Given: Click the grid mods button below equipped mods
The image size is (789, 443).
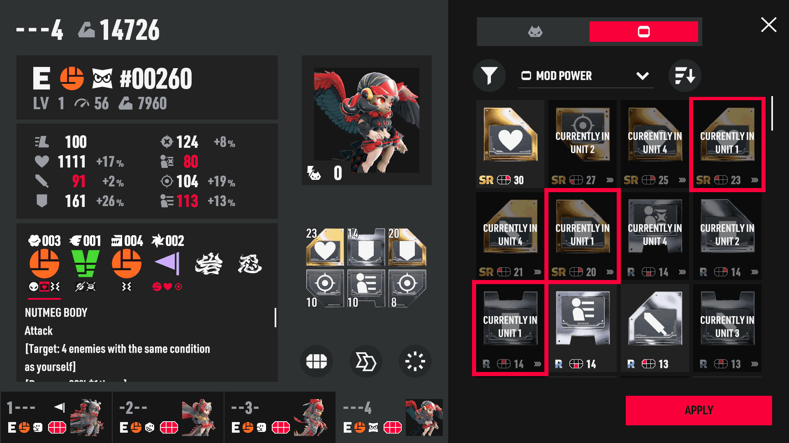Looking at the screenshot, I should pos(317,361).
